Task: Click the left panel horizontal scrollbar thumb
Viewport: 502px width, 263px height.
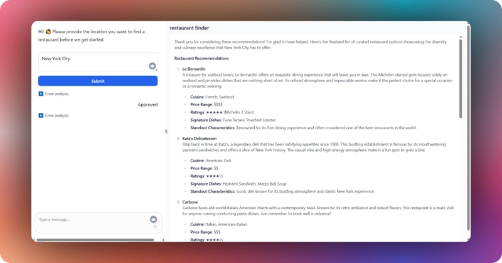Action: (95, 240)
